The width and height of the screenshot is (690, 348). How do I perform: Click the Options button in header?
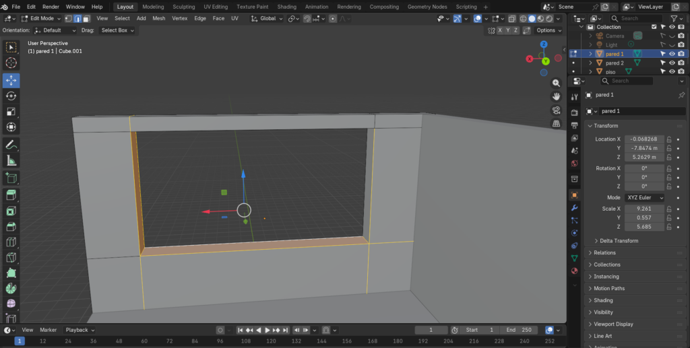point(547,30)
